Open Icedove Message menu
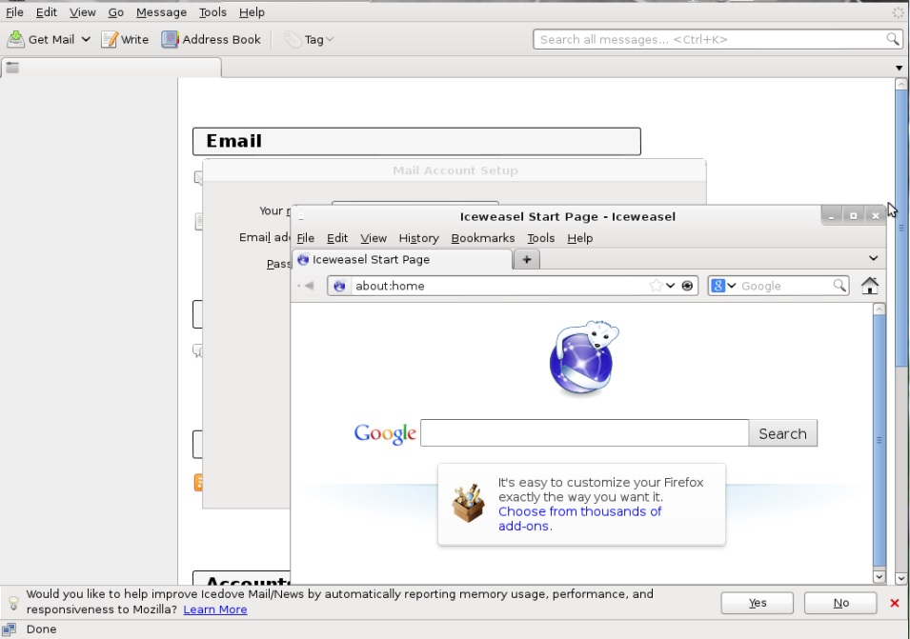 [161, 12]
